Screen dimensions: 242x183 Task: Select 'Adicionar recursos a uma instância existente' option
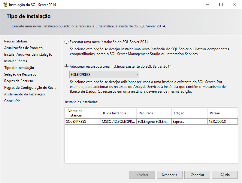pos(67,67)
